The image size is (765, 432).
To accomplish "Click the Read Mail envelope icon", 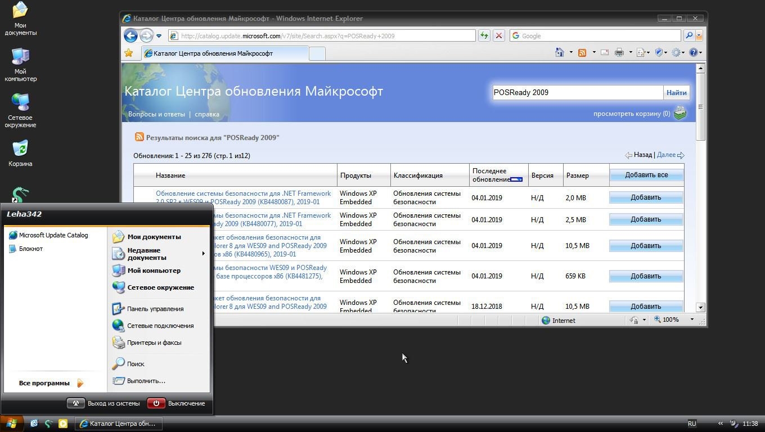I will 605,52.
